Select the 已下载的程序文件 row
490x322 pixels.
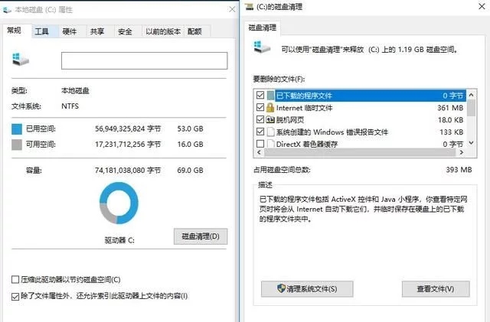(x=361, y=96)
